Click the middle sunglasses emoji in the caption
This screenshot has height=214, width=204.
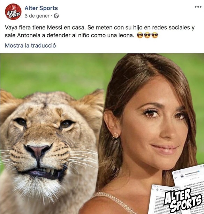tap(147, 35)
